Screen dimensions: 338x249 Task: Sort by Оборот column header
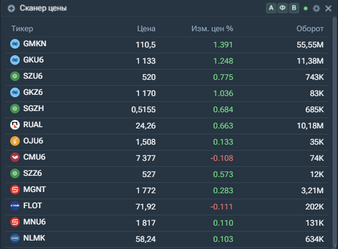[x=310, y=28]
